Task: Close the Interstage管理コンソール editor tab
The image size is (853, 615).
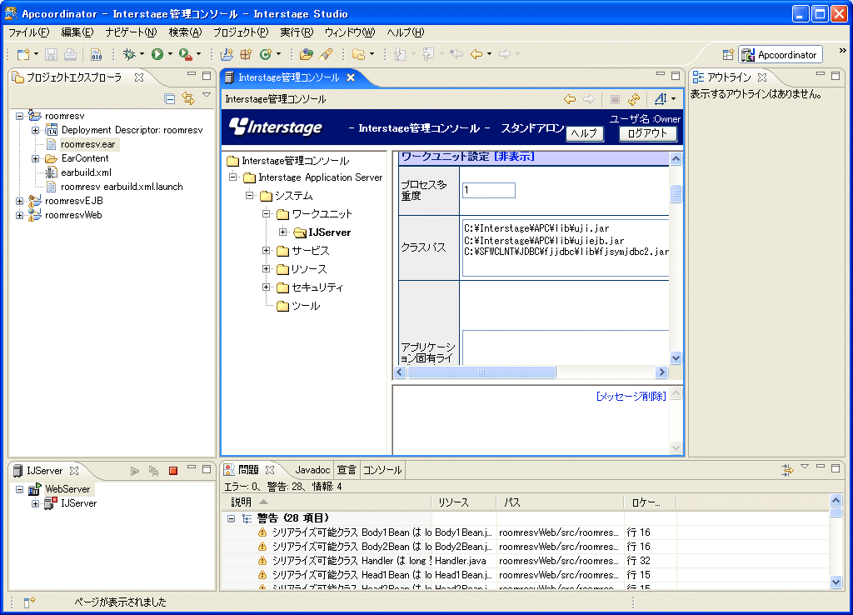Action: (x=351, y=77)
